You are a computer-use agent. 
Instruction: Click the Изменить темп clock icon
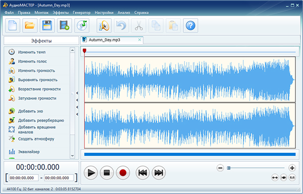(12, 52)
